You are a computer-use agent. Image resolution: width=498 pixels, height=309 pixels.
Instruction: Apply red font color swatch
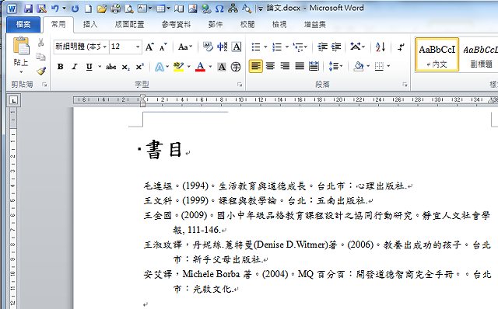pos(200,67)
